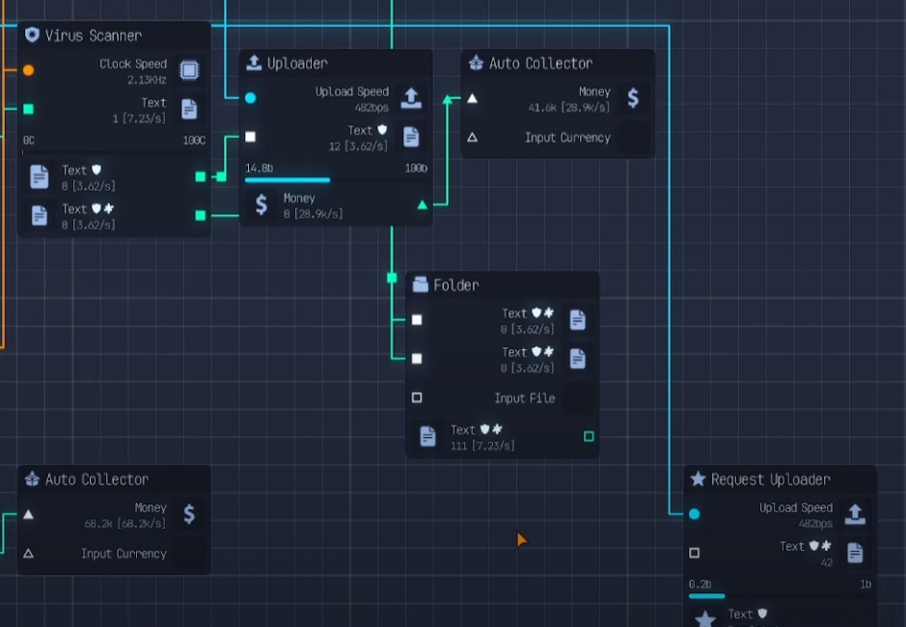Click the Uploader's green triangle Money output port
906x627 pixels.
[x=422, y=204]
